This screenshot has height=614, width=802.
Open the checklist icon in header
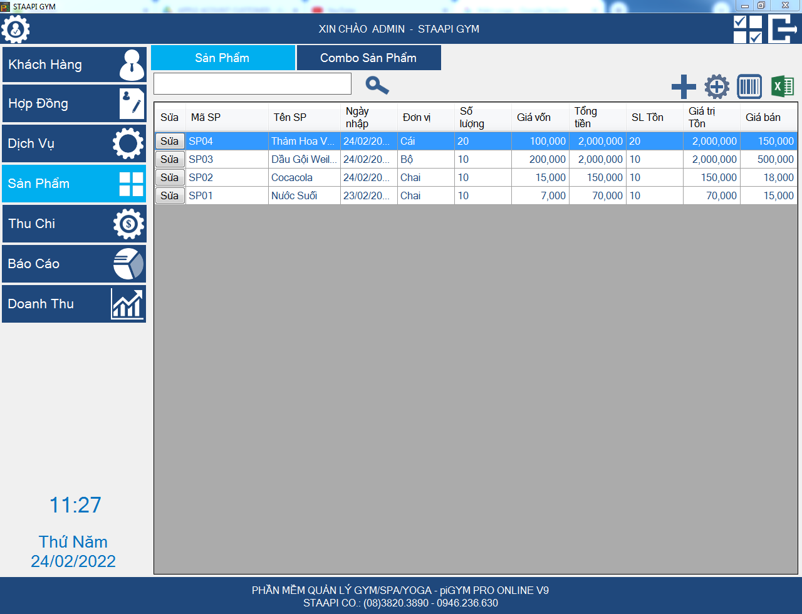[x=747, y=29]
